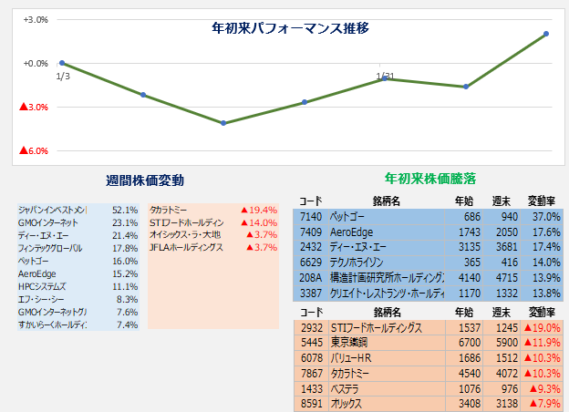The width and height of the screenshot is (569, 412).
Task: Click the 16.0% value for ペットゴー
Action: point(125,261)
